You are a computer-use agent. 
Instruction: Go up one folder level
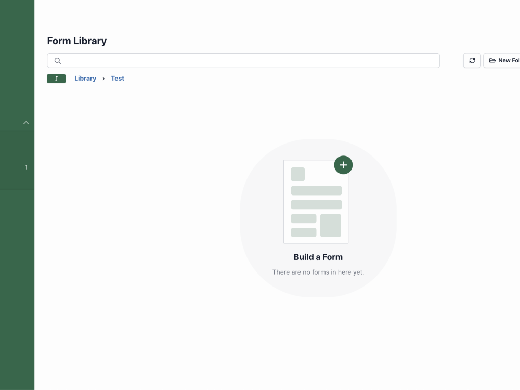pyautogui.click(x=56, y=79)
